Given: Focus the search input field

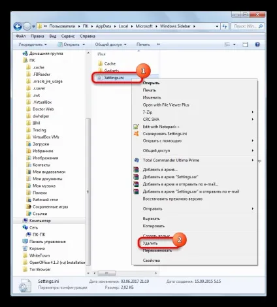Looking at the screenshot, I should [x=245, y=26].
